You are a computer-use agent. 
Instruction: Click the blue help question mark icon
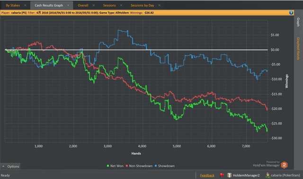[x=291, y=13]
